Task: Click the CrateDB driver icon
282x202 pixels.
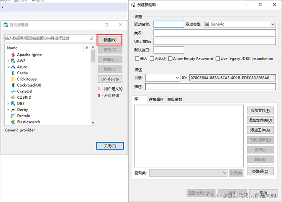Action: pos(13,91)
